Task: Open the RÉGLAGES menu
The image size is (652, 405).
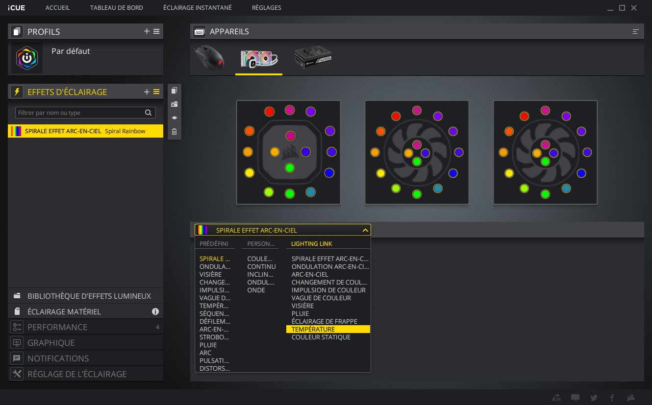Action: [x=267, y=8]
